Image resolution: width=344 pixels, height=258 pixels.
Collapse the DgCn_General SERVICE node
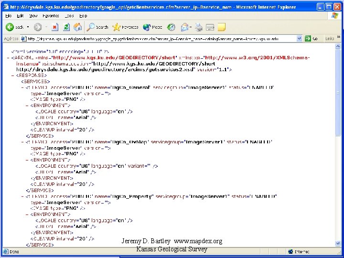(22, 87)
